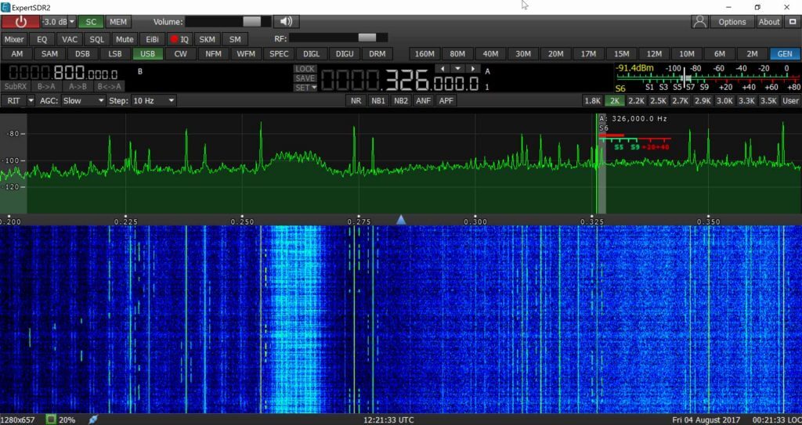Open the Options button
This screenshot has height=425, width=802.
[732, 22]
